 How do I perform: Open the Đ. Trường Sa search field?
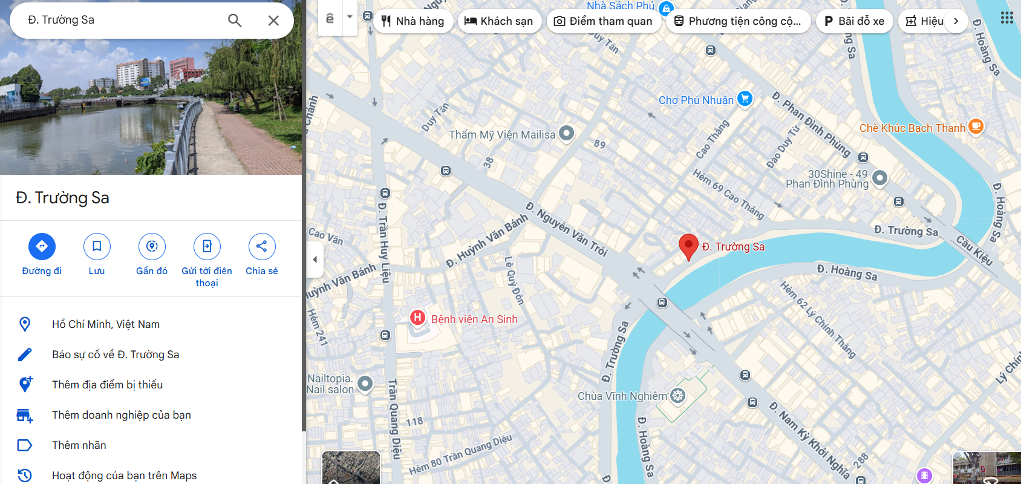[x=121, y=20]
